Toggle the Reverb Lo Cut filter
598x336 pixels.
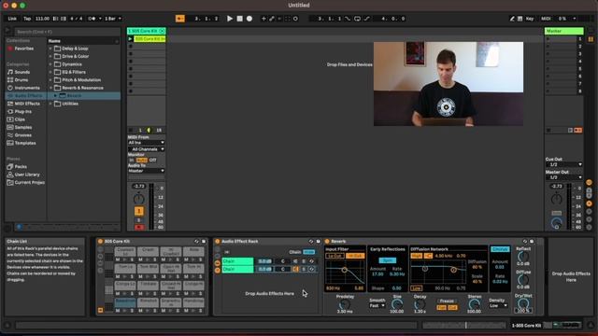pyautogui.click(x=335, y=256)
